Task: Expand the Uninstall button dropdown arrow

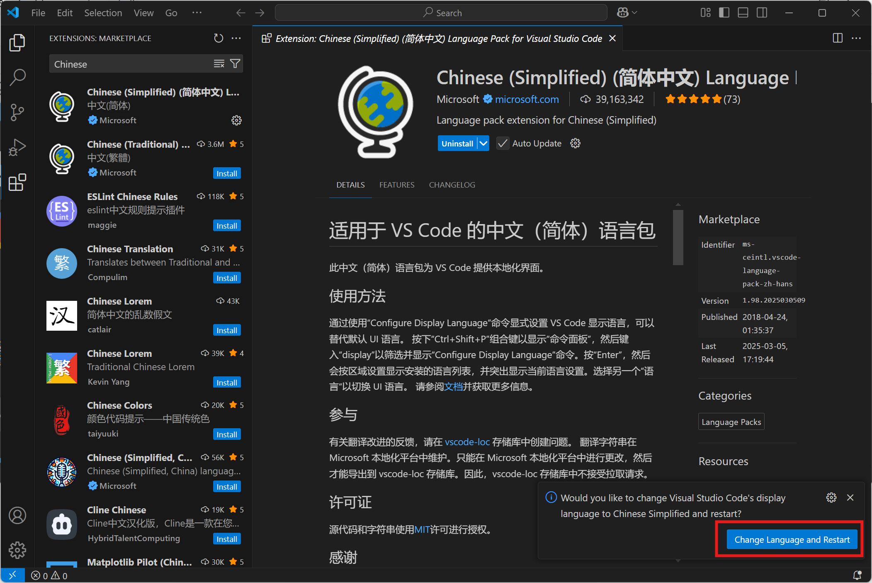Action: point(483,144)
